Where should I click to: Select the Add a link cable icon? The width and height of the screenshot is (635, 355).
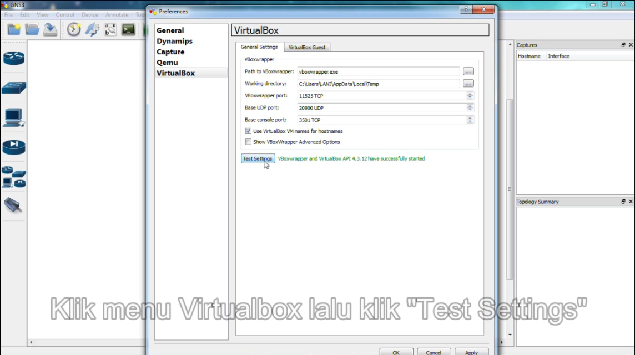(x=13, y=205)
